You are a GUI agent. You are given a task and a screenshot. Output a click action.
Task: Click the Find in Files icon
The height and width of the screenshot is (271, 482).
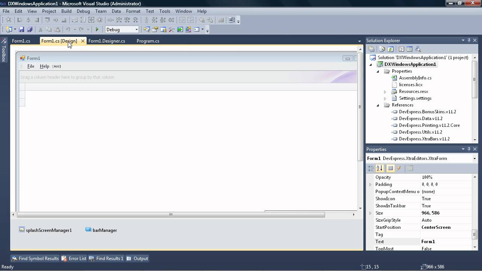146,29
